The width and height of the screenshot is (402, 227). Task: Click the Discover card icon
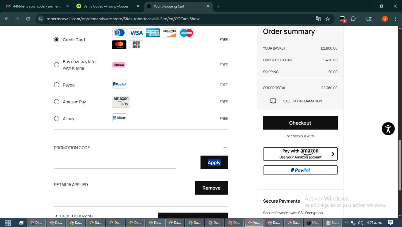point(170,33)
